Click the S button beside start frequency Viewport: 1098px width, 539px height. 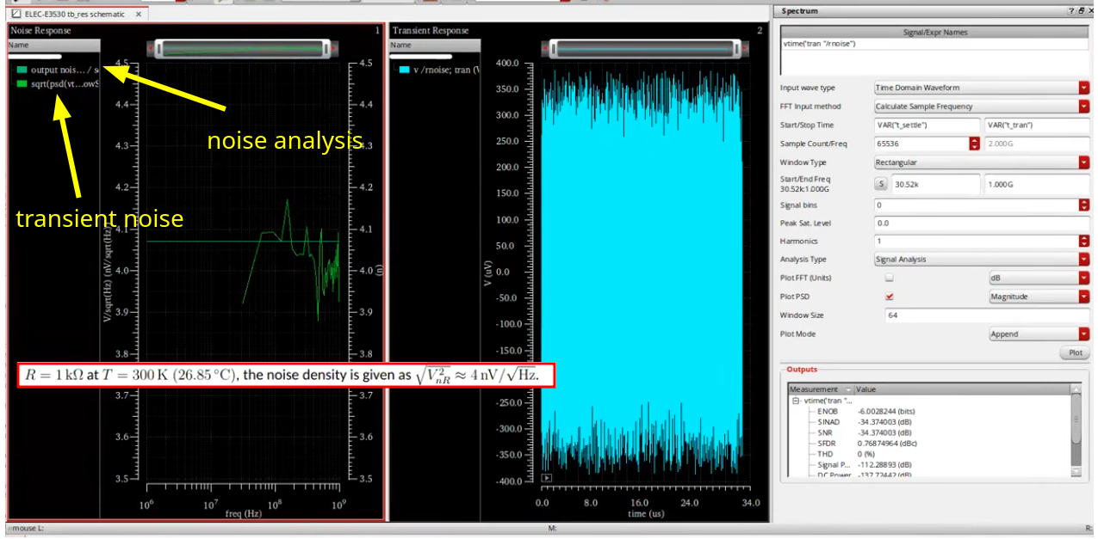[880, 183]
